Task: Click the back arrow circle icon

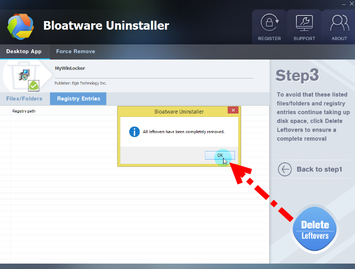Action: (x=284, y=169)
